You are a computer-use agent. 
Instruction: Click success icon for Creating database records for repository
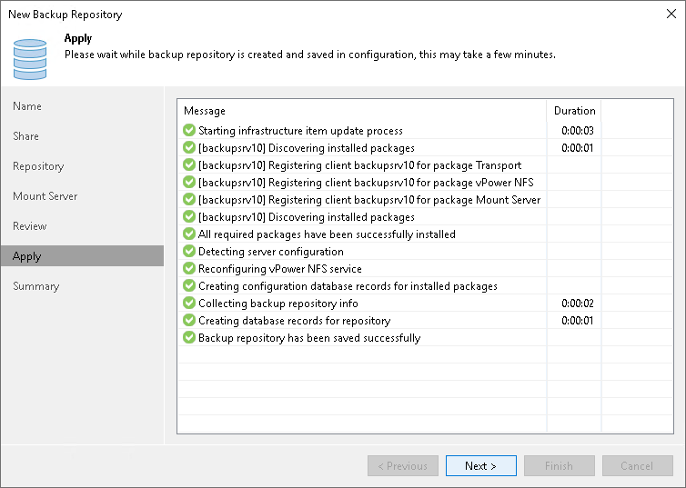coord(189,320)
